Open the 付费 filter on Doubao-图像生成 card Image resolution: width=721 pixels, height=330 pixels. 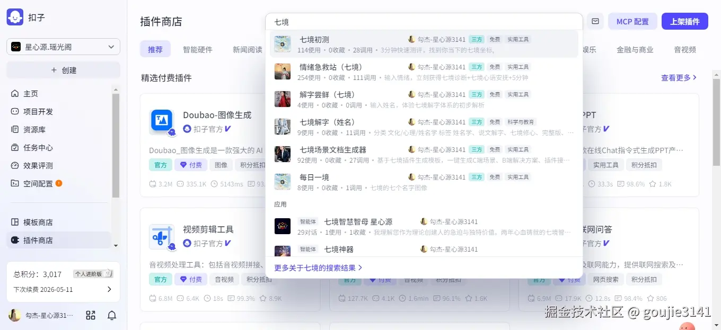tap(191, 165)
